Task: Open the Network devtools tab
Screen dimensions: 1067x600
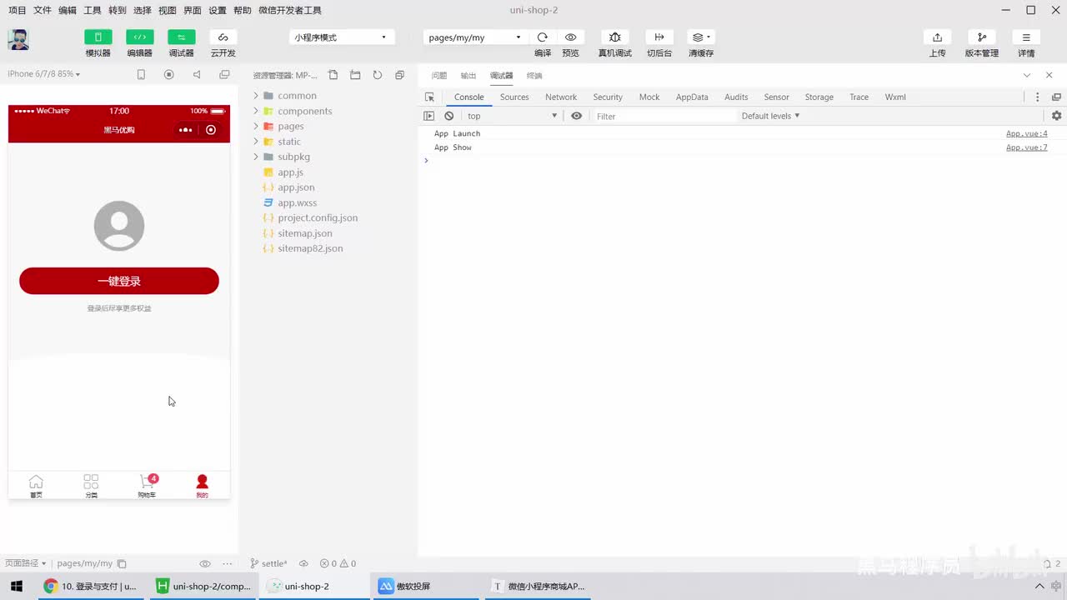Action: coord(561,97)
